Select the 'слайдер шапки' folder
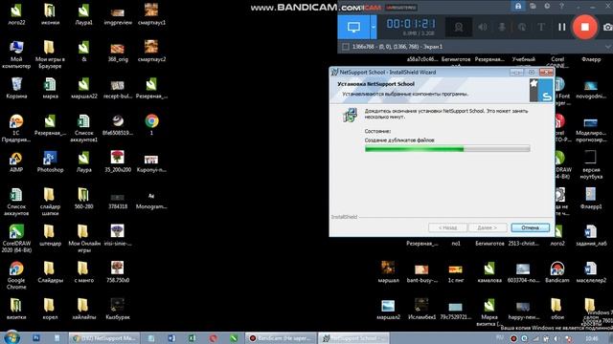 click(50, 202)
